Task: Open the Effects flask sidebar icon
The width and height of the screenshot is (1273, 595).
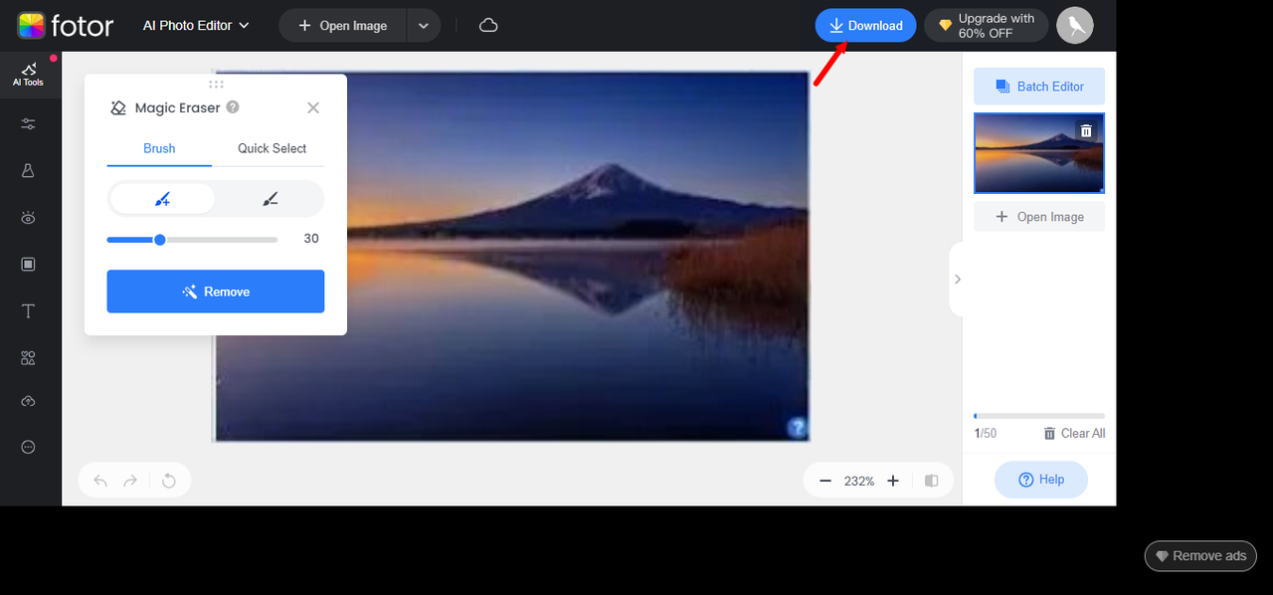Action: point(28,170)
